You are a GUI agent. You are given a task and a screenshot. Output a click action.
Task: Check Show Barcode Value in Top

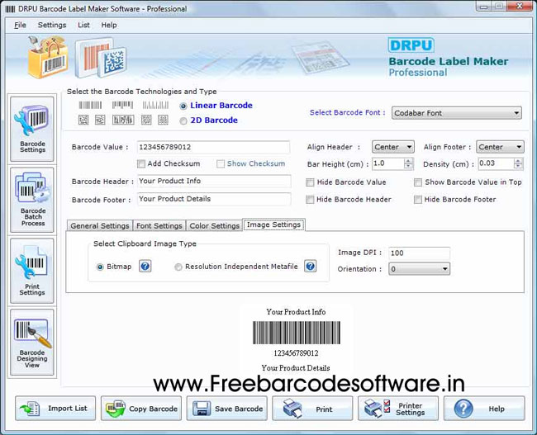click(418, 182)
